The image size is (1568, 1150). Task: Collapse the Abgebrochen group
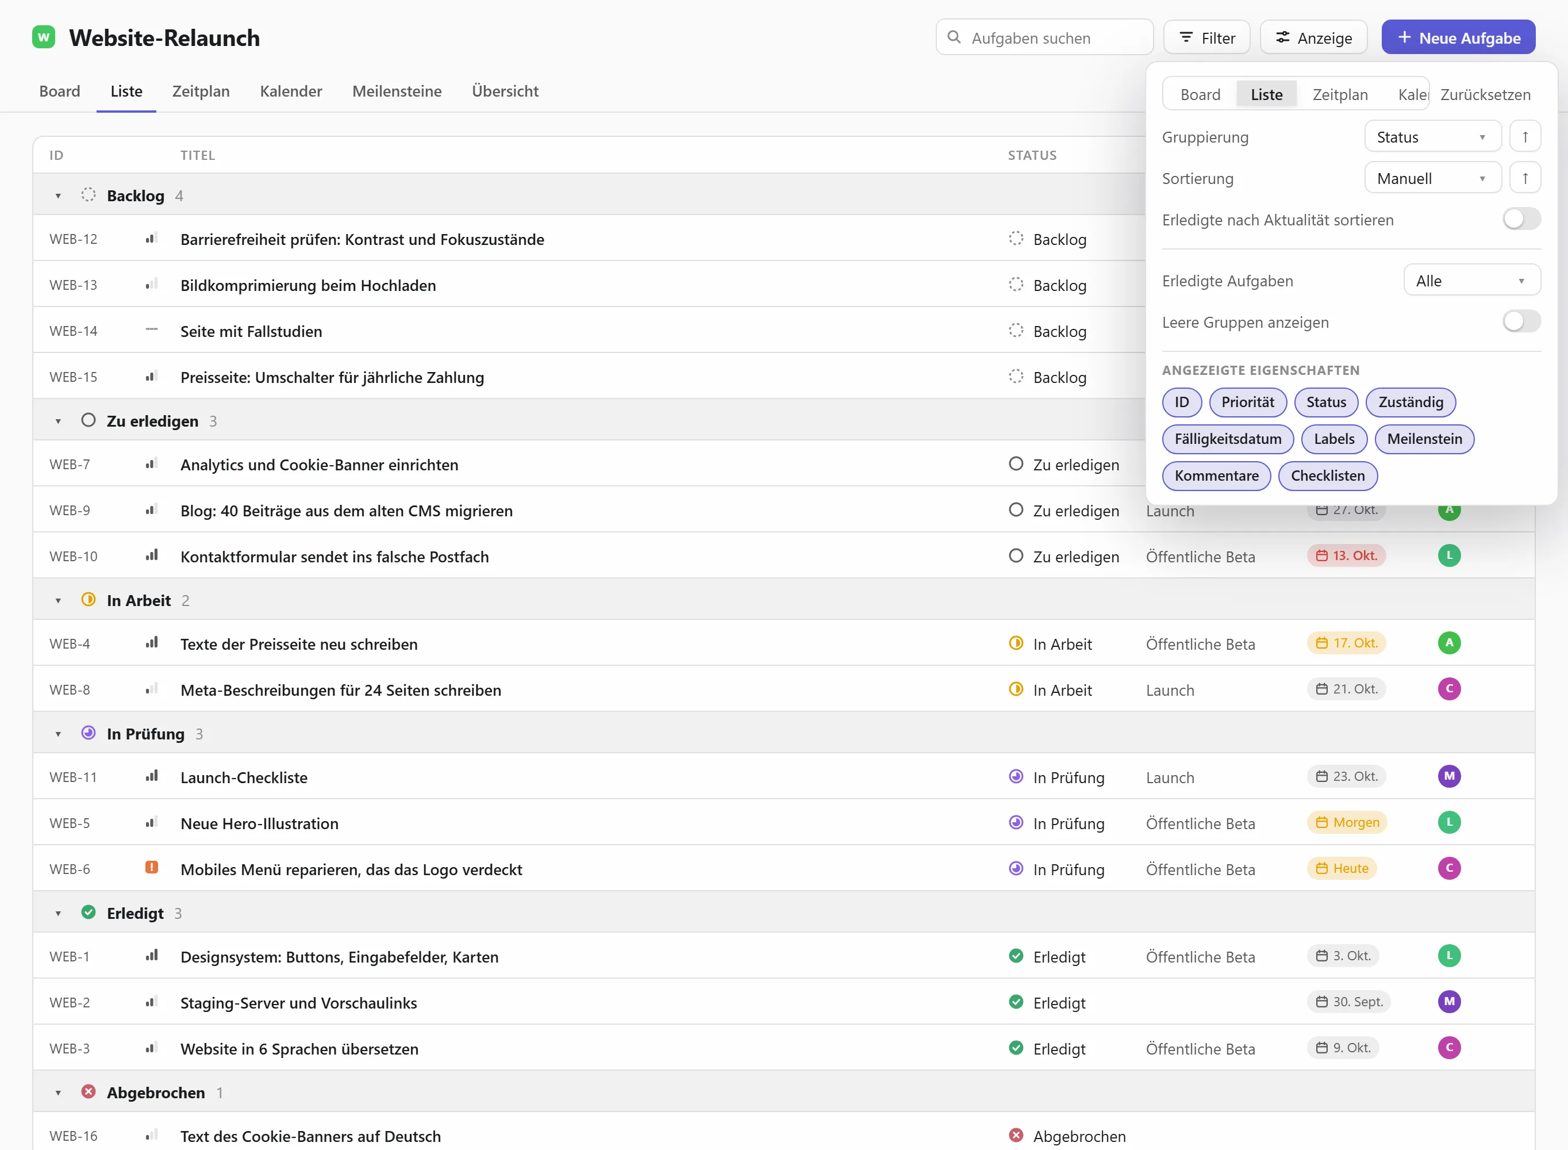pos(57,1093)
